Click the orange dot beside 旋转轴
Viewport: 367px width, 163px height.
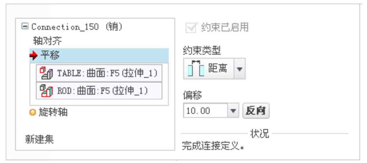33,113
